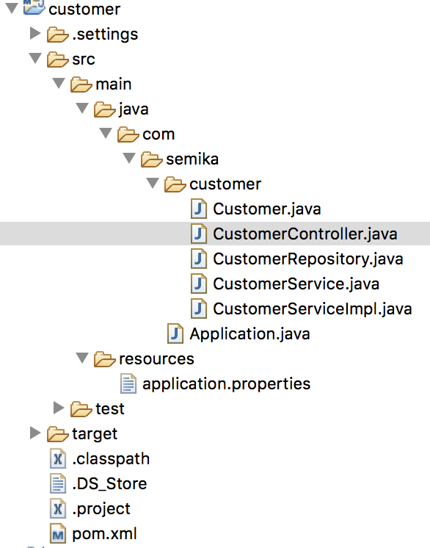Click the semika folder icon

click(x=151, y=159)
